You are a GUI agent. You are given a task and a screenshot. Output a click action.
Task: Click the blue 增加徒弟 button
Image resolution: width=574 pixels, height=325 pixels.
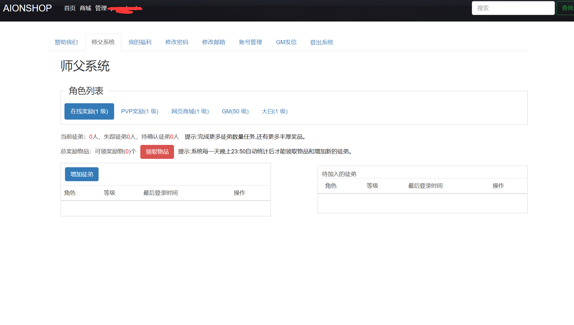pyautogui.click(x=82, y=174)
